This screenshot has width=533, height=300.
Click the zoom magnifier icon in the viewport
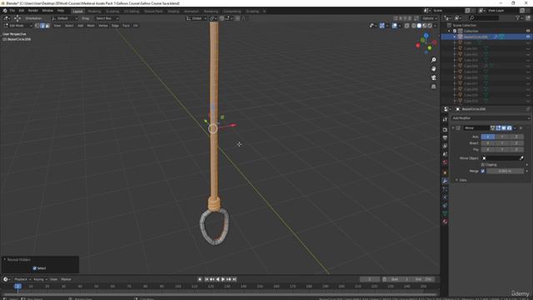point(433,60)
